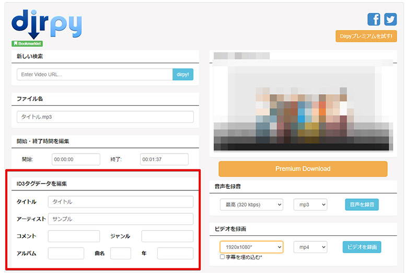This screenshot has height=273, width=418.
Task: Open the 1920x1080 resolution dropdown
Action: (x=251, y=247)
